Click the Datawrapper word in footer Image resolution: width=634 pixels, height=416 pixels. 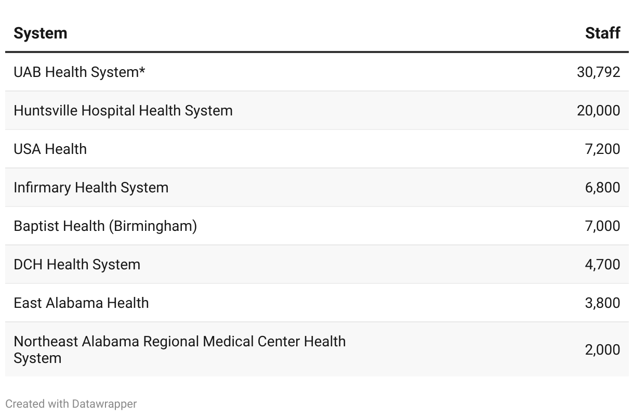click(104, 404)
